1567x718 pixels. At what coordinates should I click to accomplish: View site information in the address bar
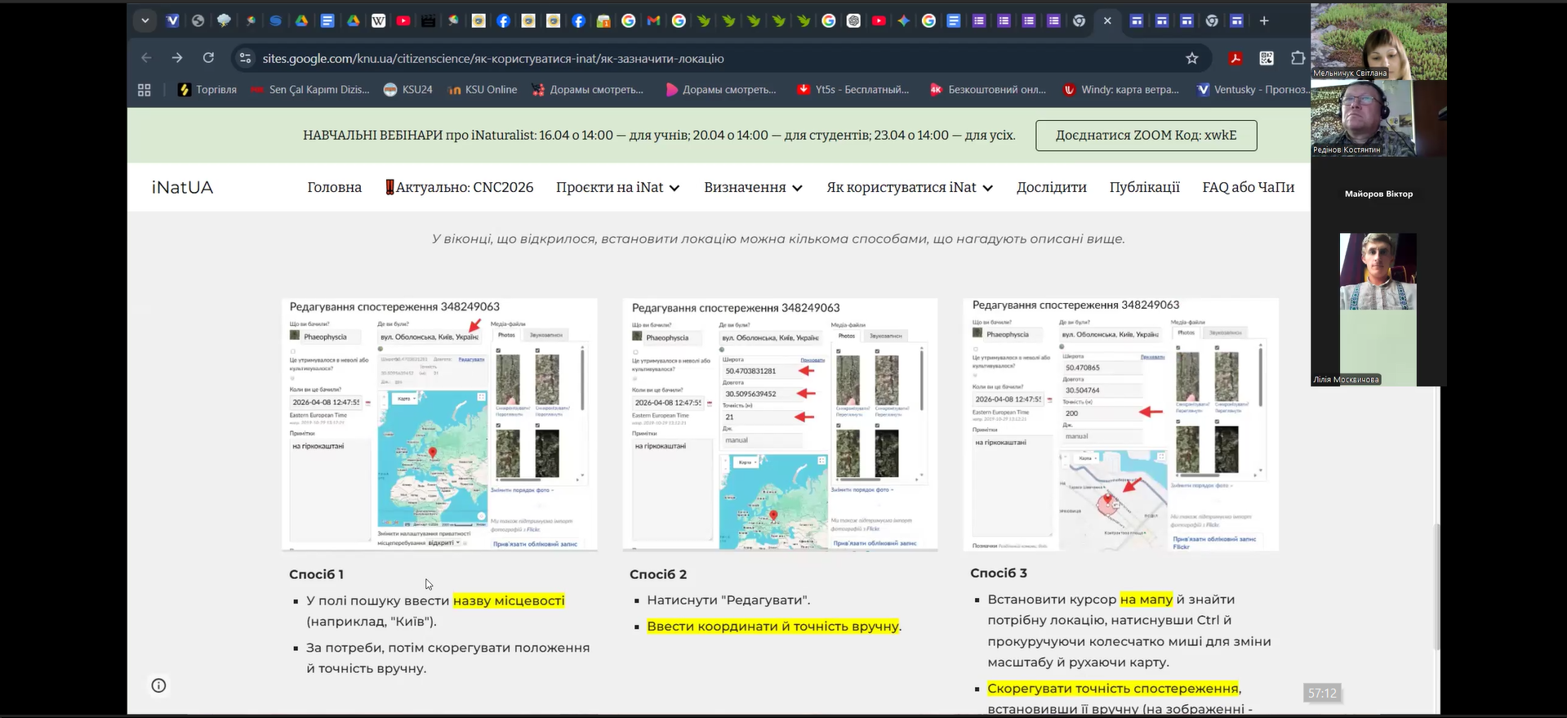(x=244, y=58)
